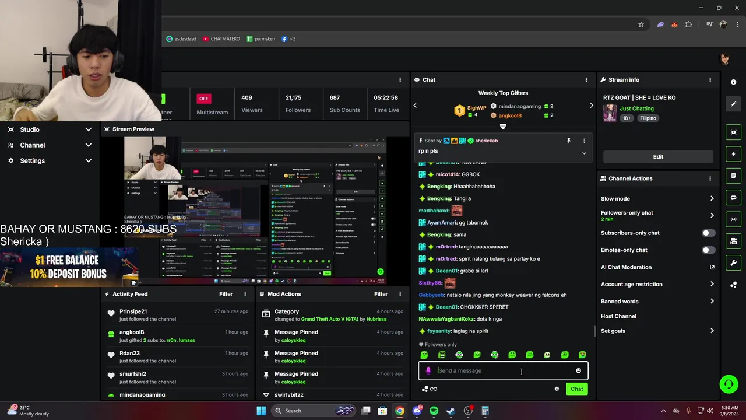746x420 pixels.
Task: Open the Stream info three-dot menu
Action: pyautogui.click(x=710, y=80)
